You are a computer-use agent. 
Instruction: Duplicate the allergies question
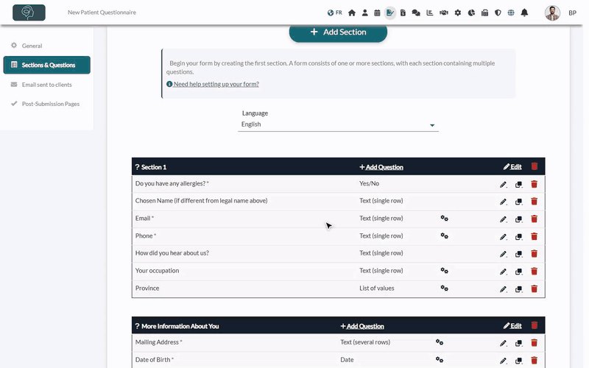(518, 185)
